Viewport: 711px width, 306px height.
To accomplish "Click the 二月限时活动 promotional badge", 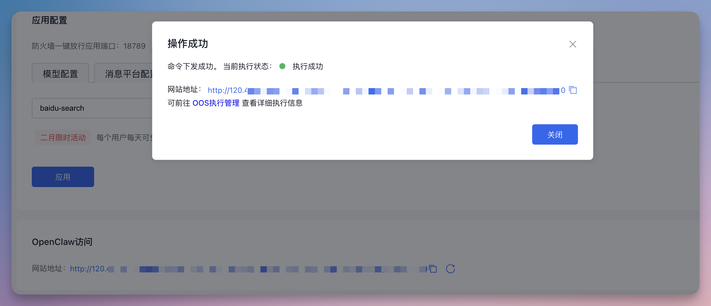I will (63, 137).
